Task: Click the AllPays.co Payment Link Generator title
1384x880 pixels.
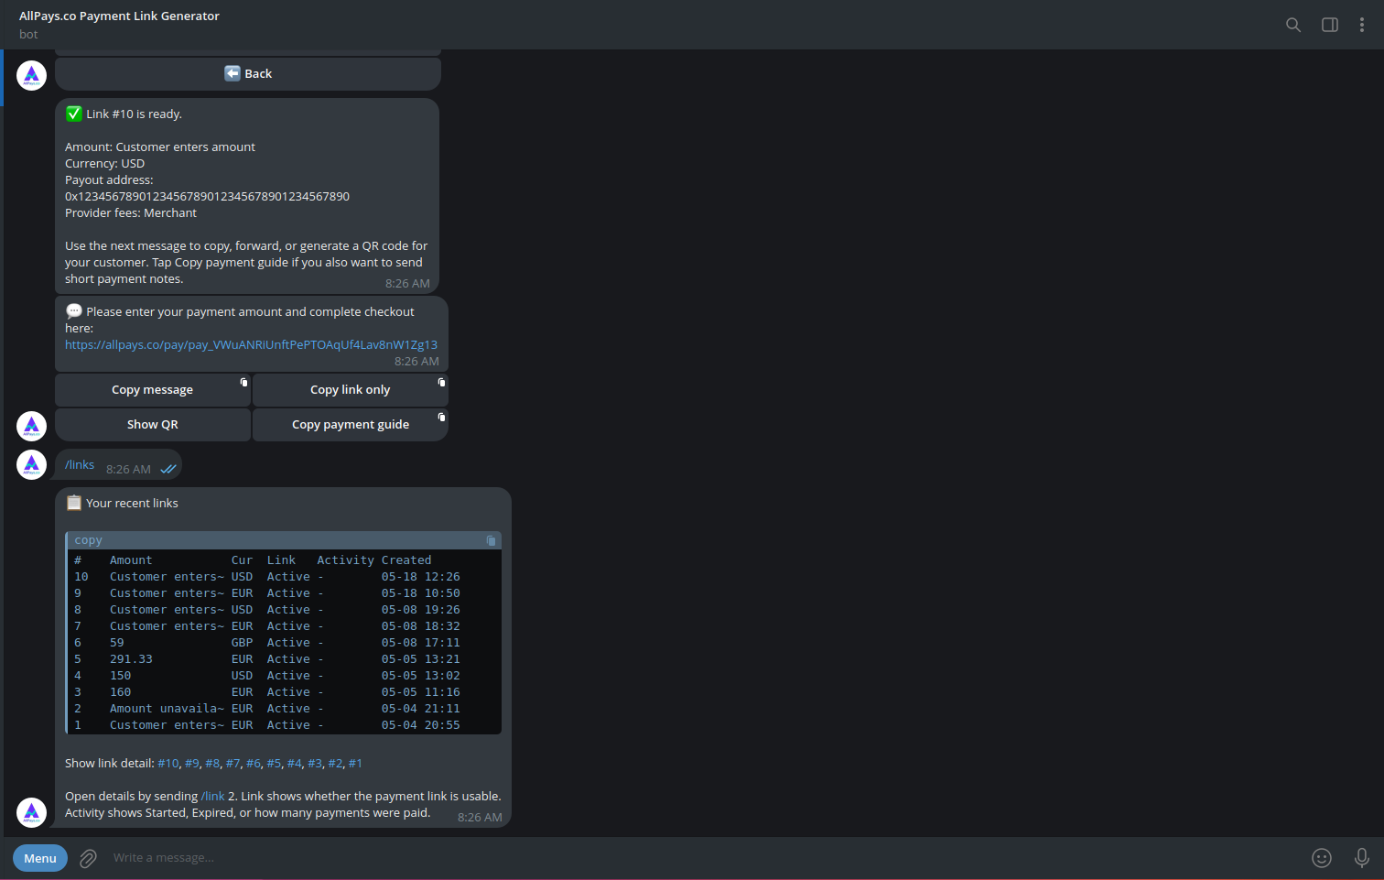Action: coord(119,16)
